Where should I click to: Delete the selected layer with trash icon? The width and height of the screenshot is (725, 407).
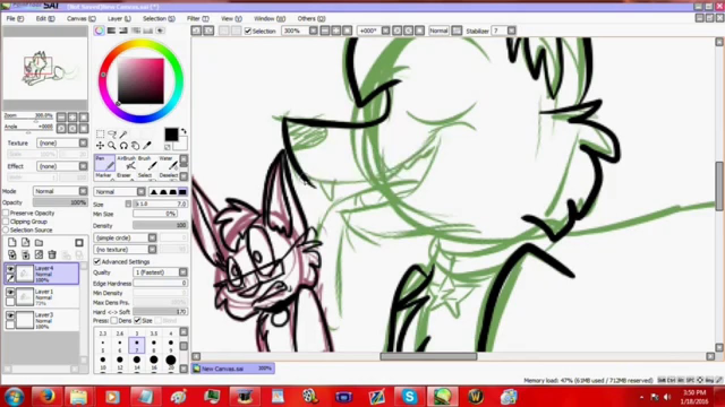click(x=53, y=255)
